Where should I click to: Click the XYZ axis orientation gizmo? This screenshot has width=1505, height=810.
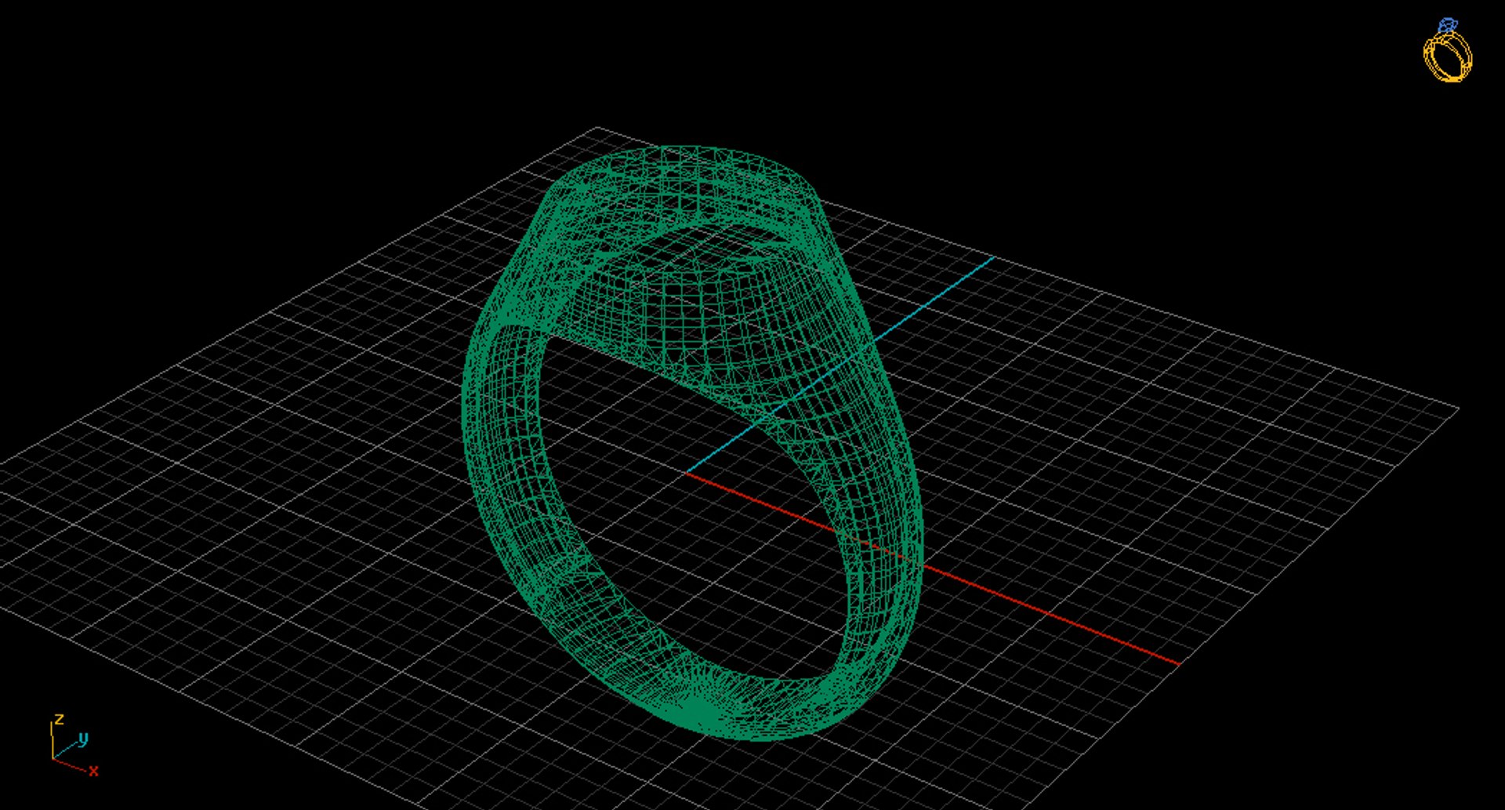(x=74, y=746)
